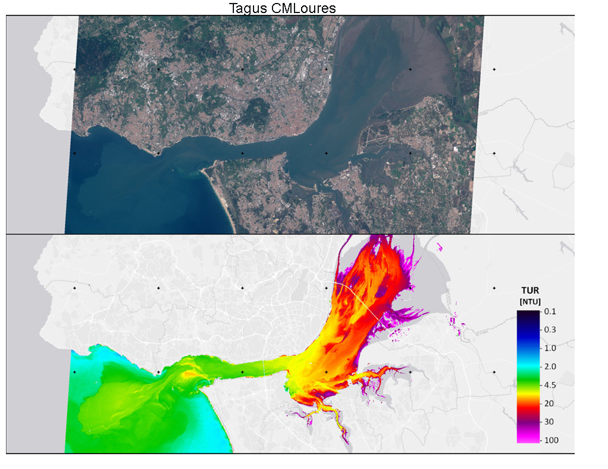
Task: Pick the 4.5 turbidity scale label
Action: pyautogui.click(x=550, y=385)
